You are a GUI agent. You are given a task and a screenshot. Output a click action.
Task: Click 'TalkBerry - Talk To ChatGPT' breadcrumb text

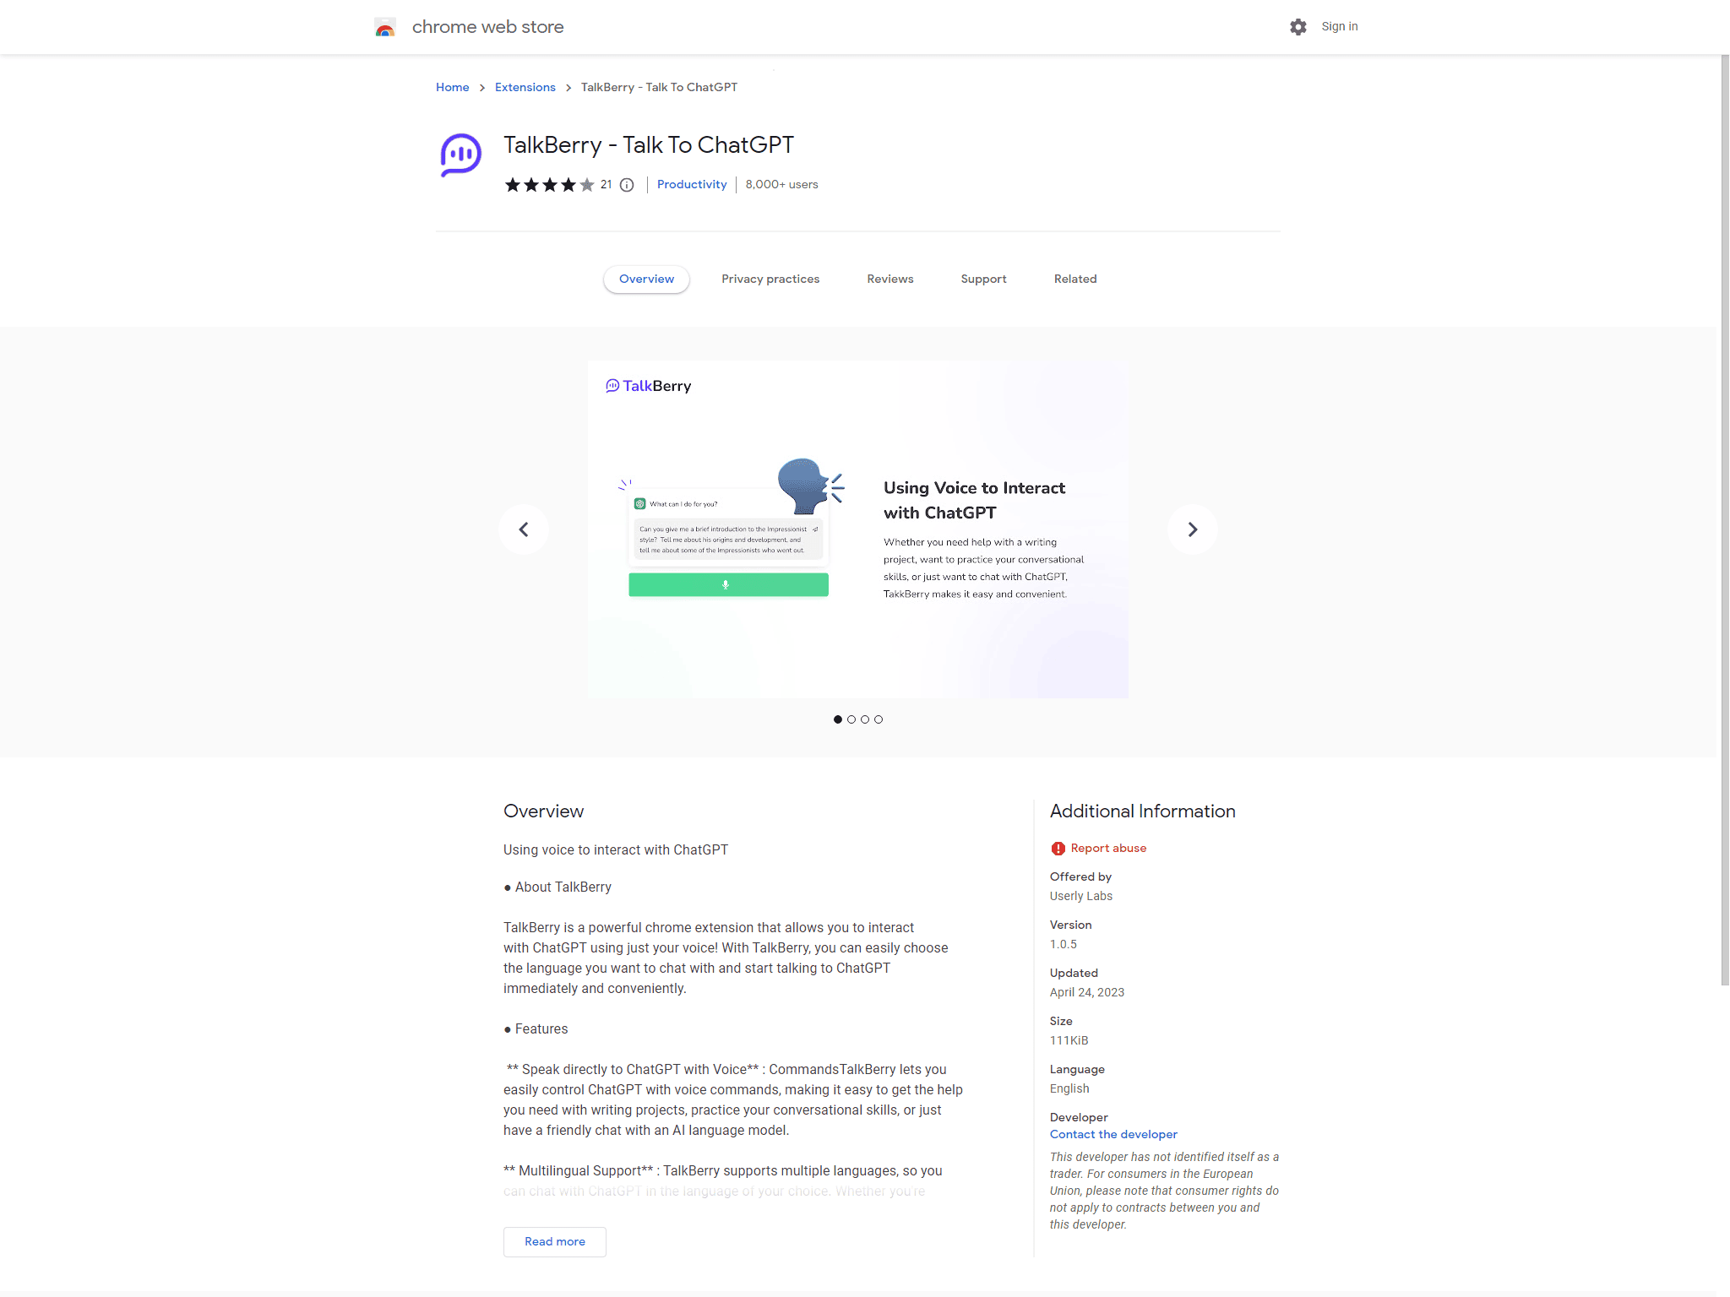click(x=659, y=88)
